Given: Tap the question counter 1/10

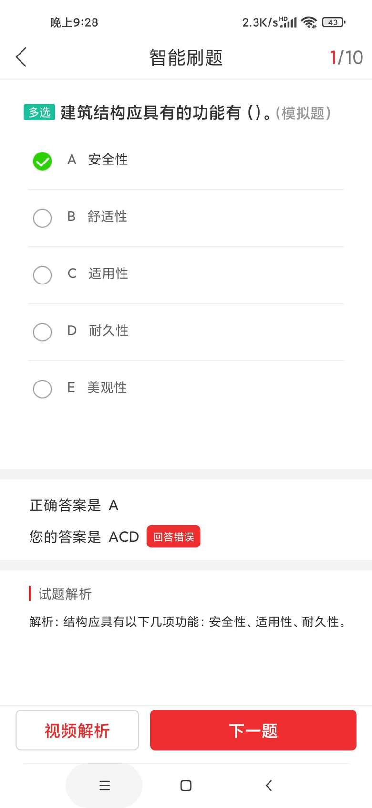Looking at the screenshot, I should 346,57.
